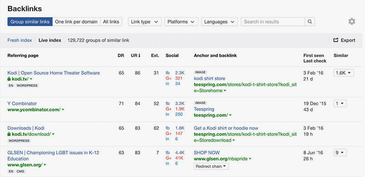Expand the Redirect chain dropdown

pyautogui.click(x=211, y=167)
